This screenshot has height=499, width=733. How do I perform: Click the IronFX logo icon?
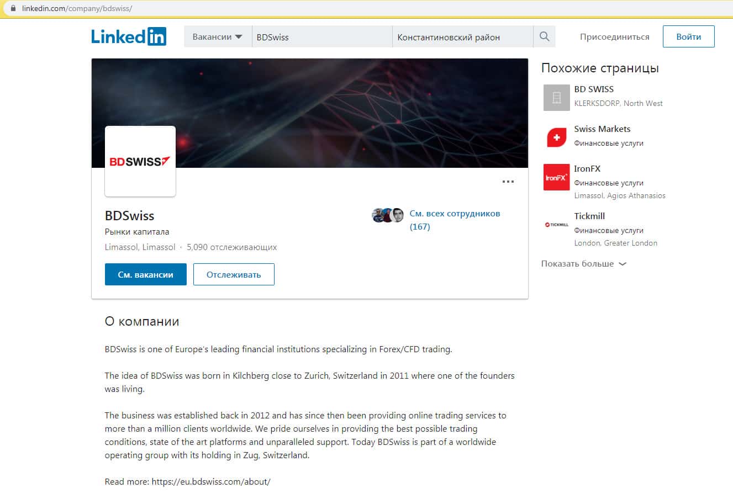tap(556, 177)
